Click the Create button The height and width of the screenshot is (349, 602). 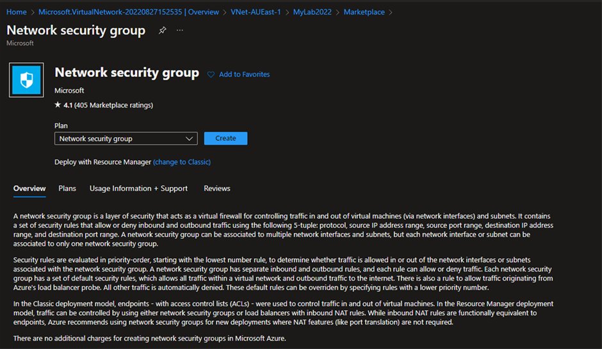click(x=225, y=138)
